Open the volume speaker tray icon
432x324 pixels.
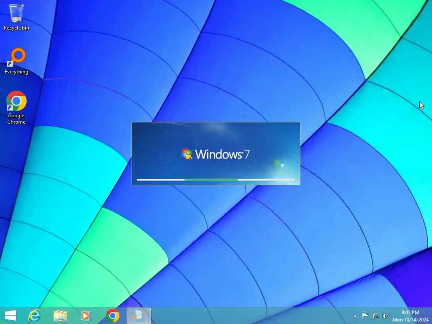386,316
